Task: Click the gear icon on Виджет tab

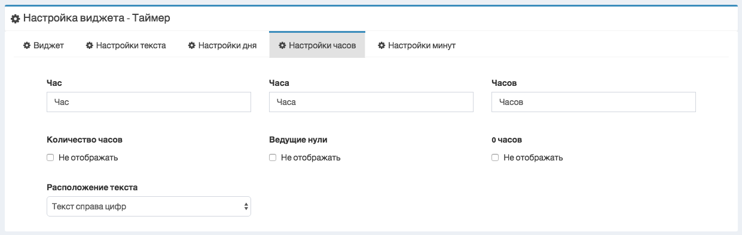Action: (27, 45)
